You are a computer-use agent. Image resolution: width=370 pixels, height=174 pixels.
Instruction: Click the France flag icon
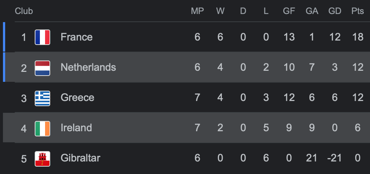(x=42, y=37)
